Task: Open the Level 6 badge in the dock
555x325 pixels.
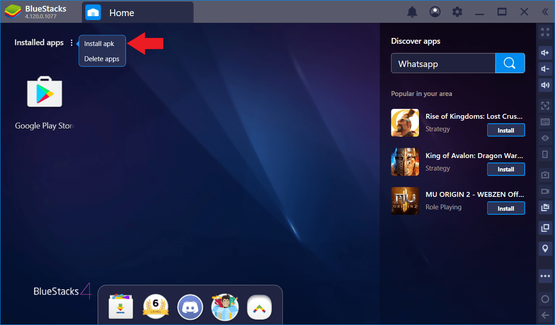Action: [x=155, y=307]
